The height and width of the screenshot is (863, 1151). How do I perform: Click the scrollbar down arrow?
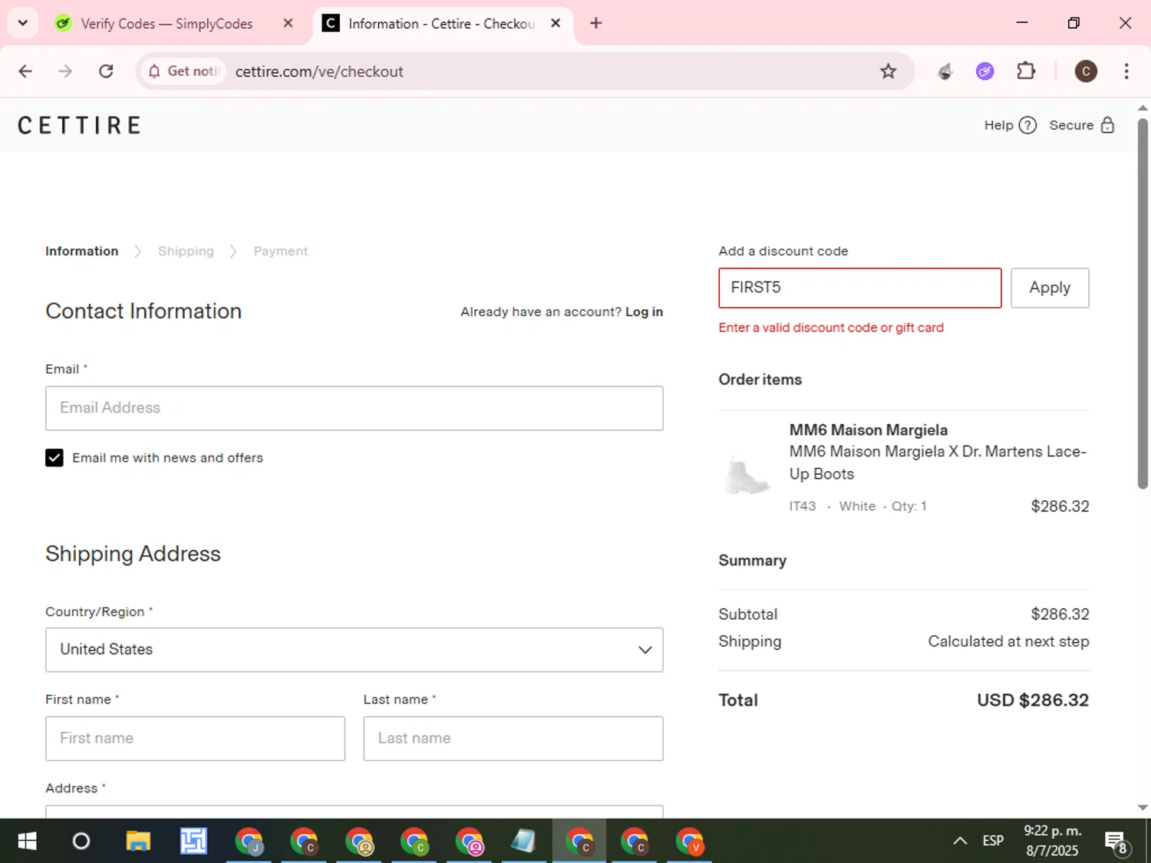(1143, 807)
